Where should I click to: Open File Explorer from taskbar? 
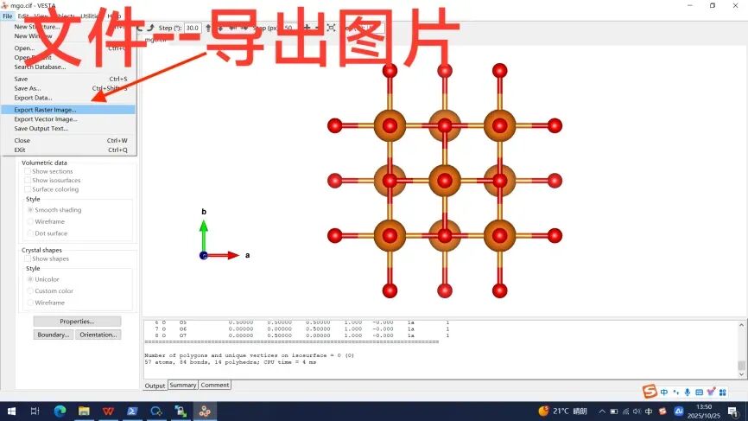[84, 411]
